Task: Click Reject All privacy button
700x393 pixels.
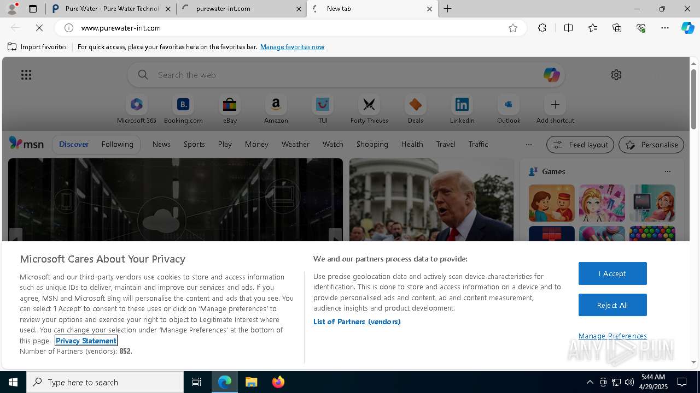Action: [612, 305]
